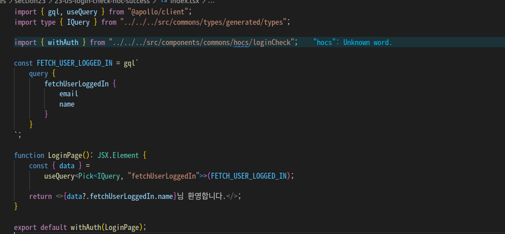Image resolution: width=505 pixels, height=234 pixels.
Task: Click fetchUserLoggedIn inside the GraphQL query
Action: click(76, 84)
